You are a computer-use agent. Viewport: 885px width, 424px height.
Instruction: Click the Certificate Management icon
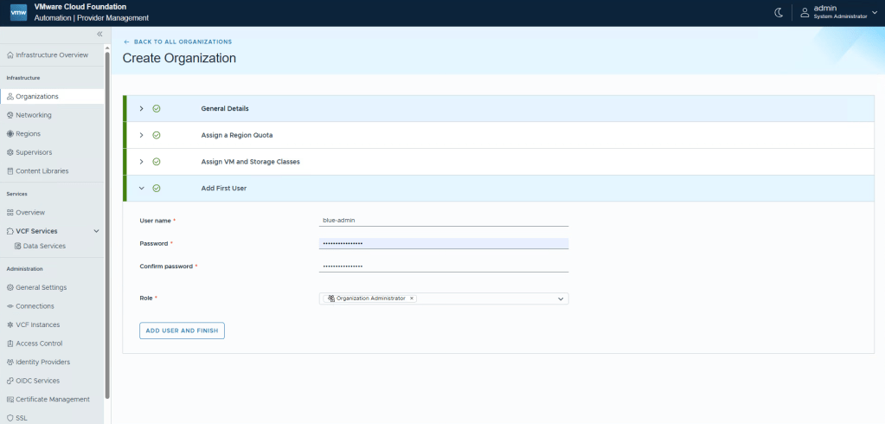click(x=10, y=399)
